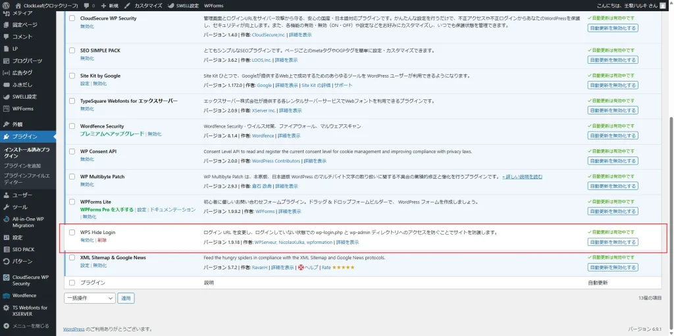The height and width of the screenshot is (336, 674).
Task: Open the SWELL設定 sidebar icon
Action: click(7, 97)
